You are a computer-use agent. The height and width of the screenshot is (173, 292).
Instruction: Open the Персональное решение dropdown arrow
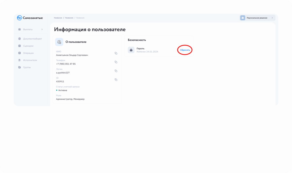[x=272, y=18]
